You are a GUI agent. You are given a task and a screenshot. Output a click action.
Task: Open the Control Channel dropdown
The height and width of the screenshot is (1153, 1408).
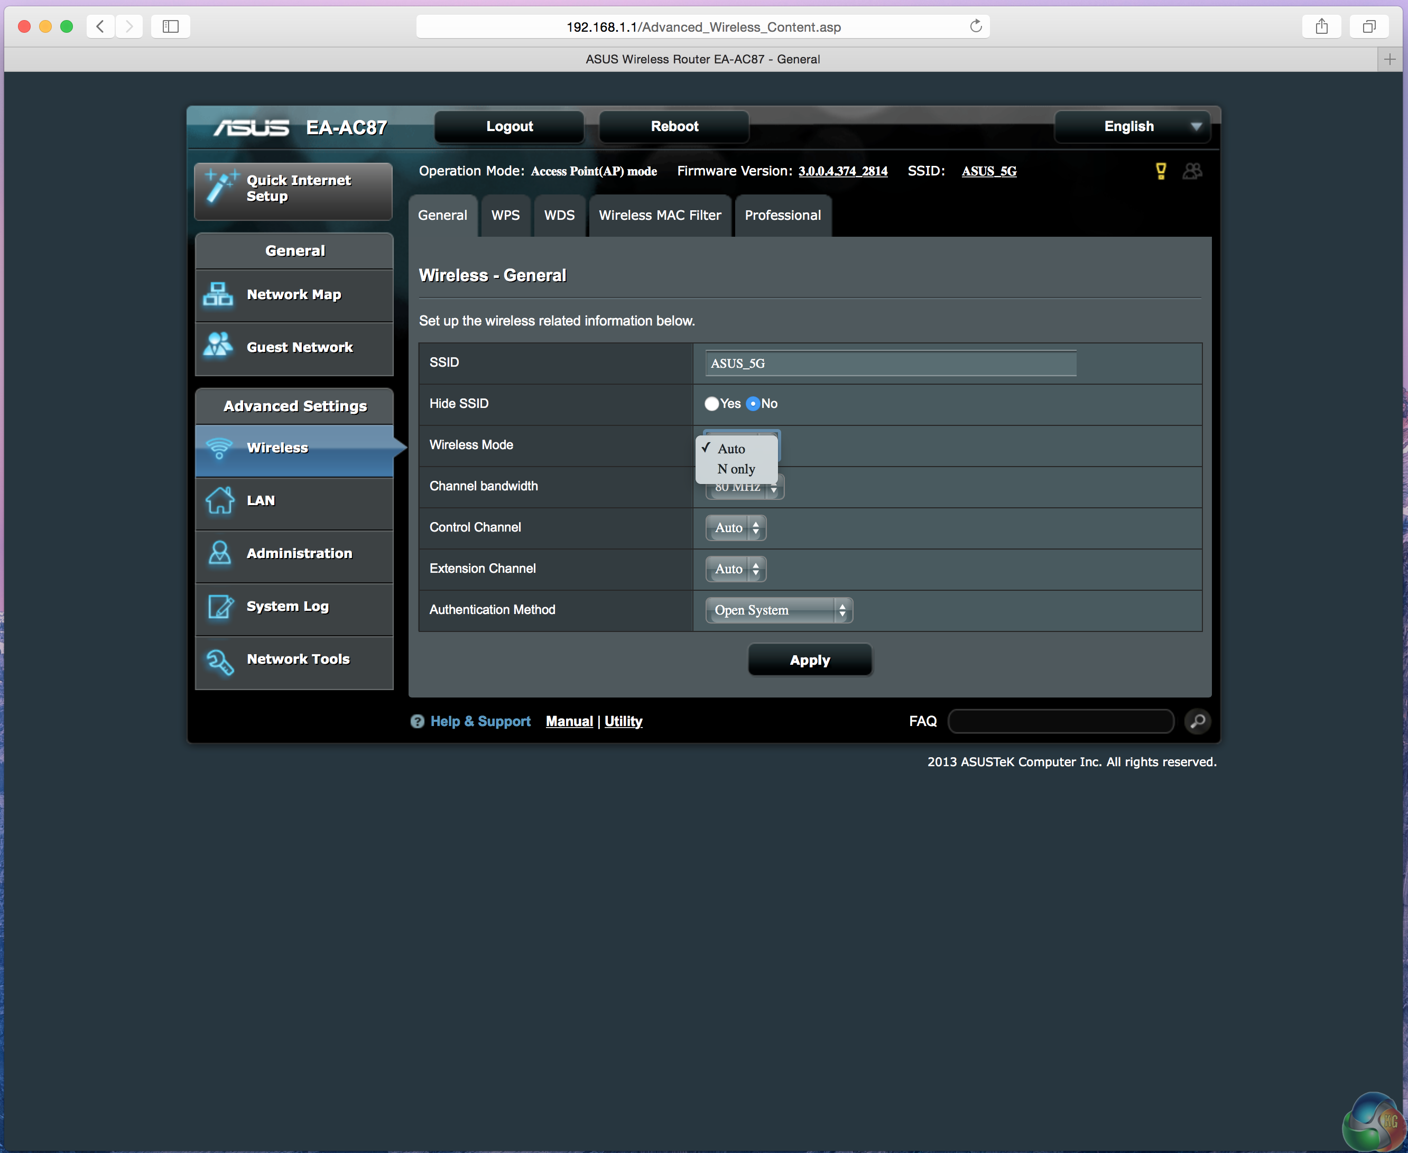point(735,528)
